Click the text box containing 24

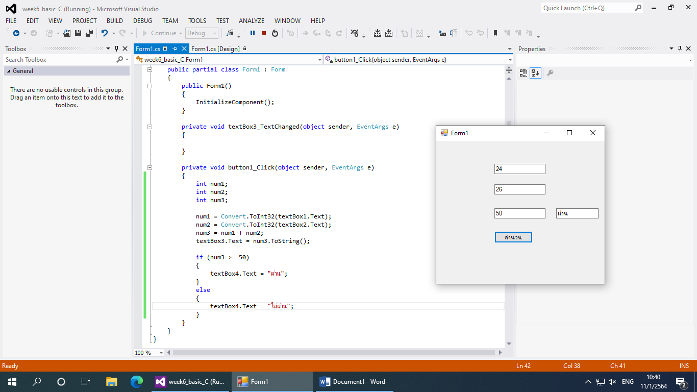click(x=519, y=169)
